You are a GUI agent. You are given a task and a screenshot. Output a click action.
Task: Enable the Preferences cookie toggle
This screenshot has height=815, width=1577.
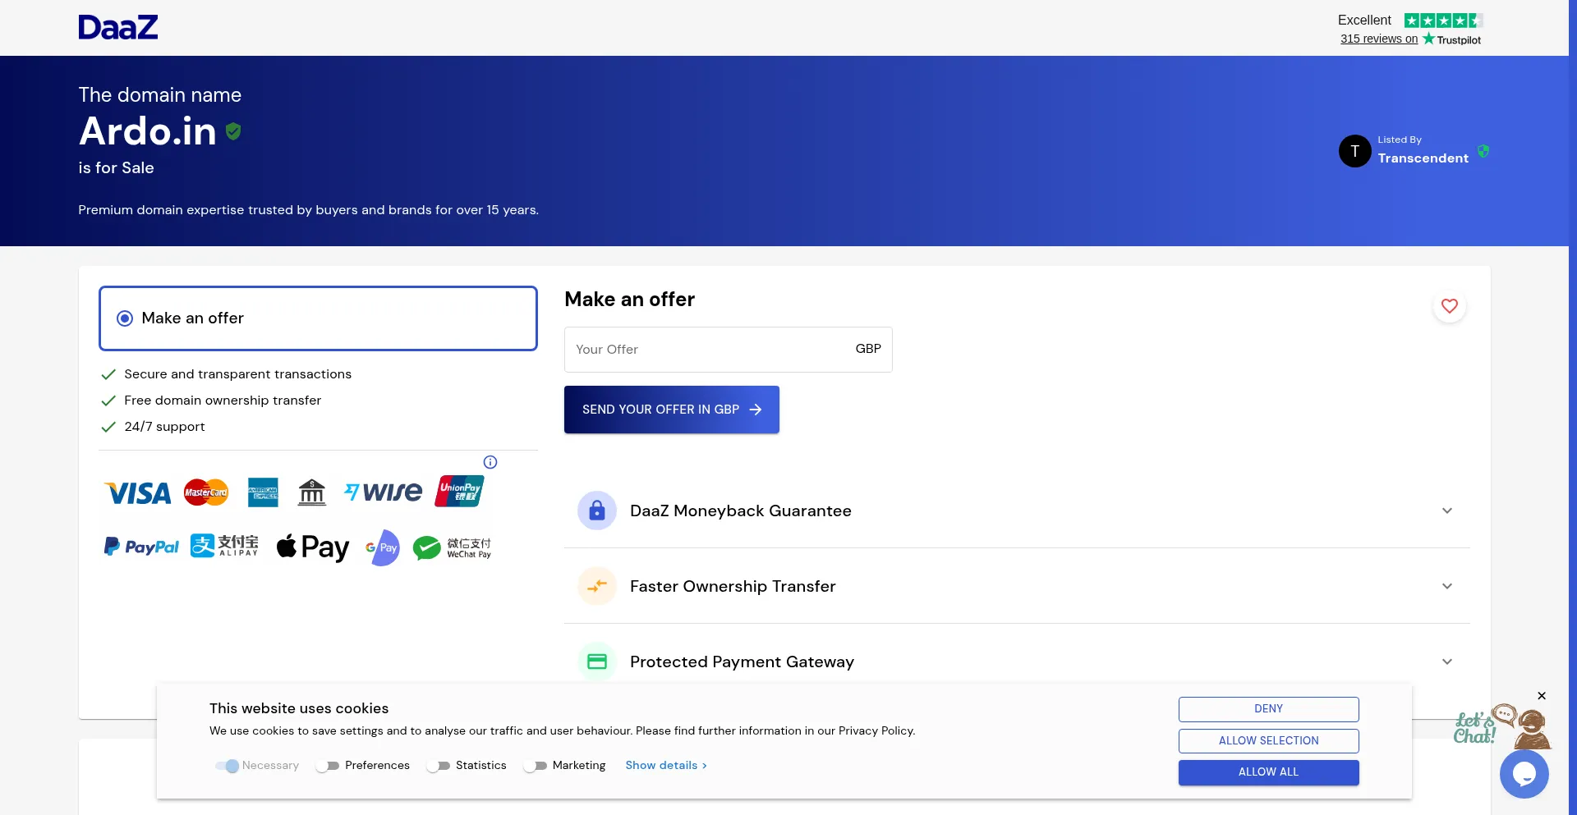pyautogui.click(x=328, y=766)
